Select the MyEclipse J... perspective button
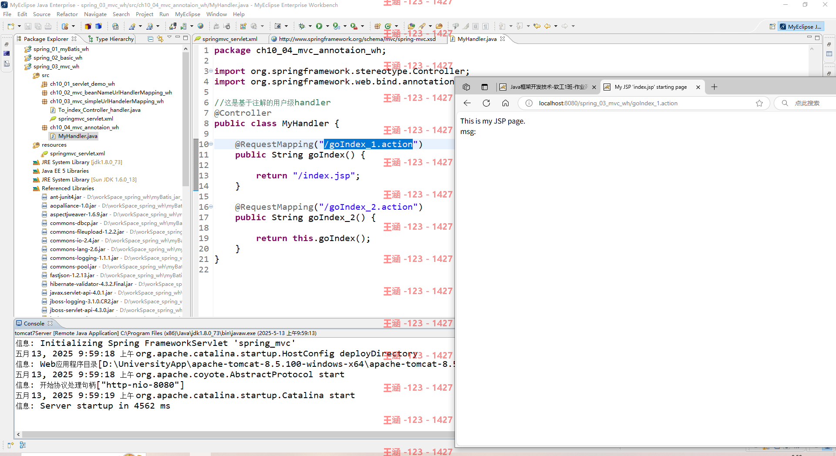This screenshot has height=456, width=836. pyautogui.click(x=800, y=27)
